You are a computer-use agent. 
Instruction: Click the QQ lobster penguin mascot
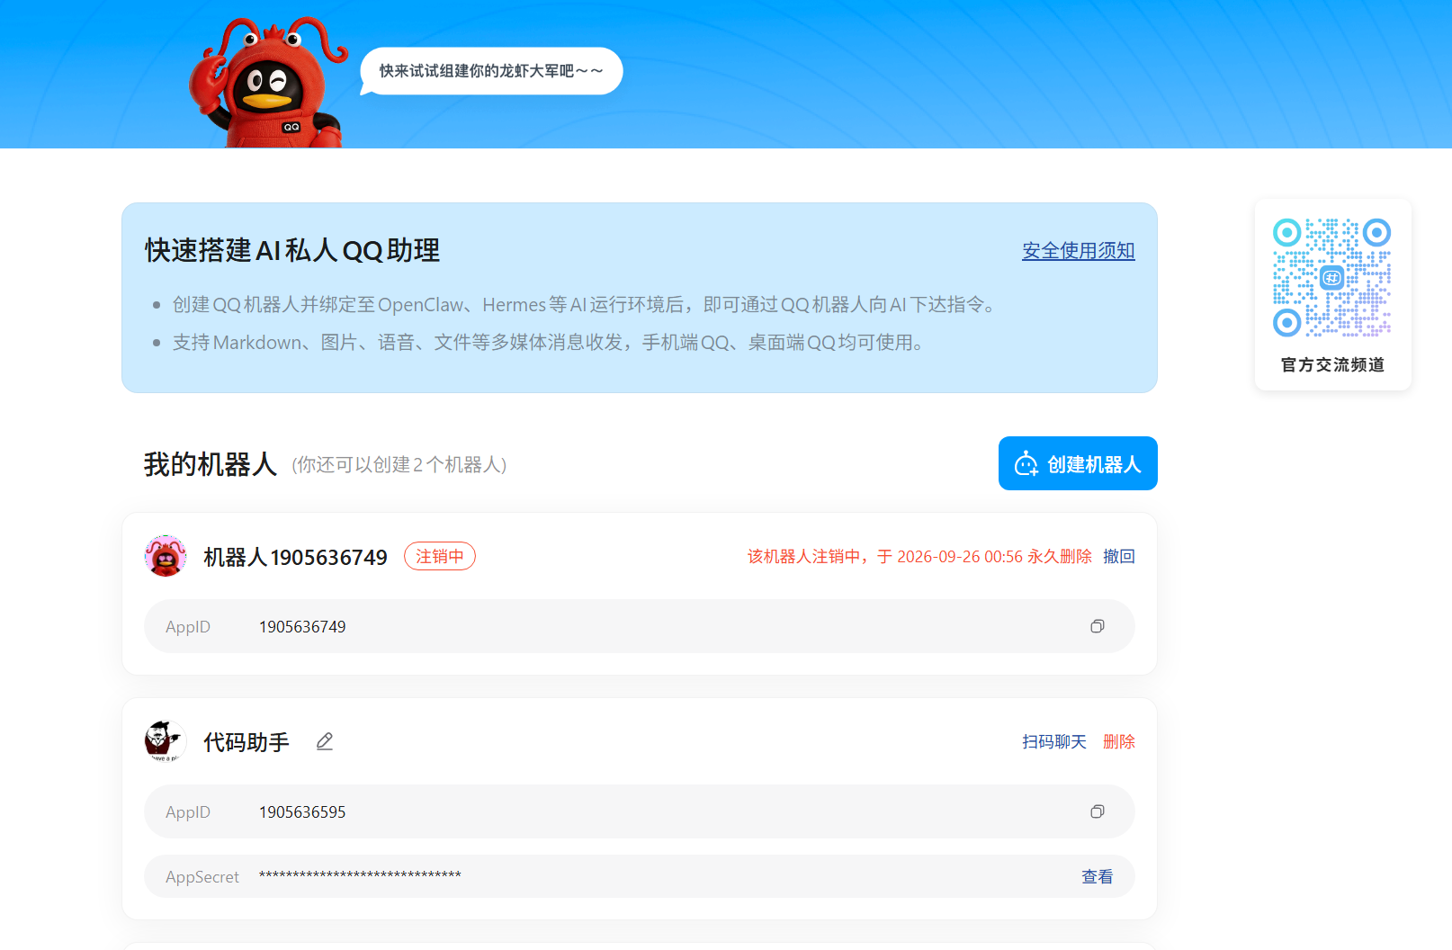pos(267,81)
